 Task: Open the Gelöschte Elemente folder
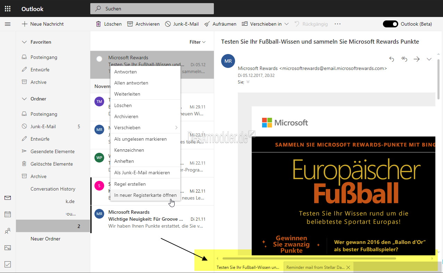click(53, 164)
